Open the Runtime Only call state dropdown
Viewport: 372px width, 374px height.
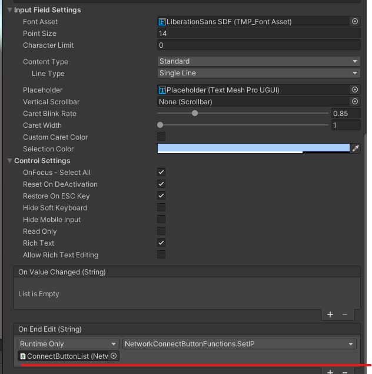[x=68, y=344]
